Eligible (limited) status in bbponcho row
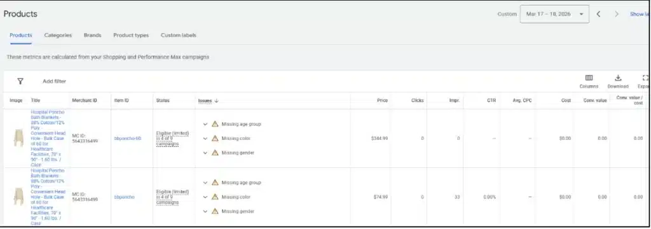The width and height of the screenshot is (651, 229). (172, 197)
